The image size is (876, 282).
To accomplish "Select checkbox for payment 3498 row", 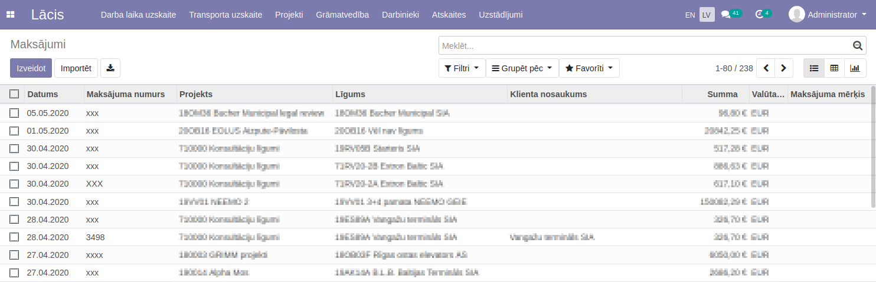I will 14,237.
